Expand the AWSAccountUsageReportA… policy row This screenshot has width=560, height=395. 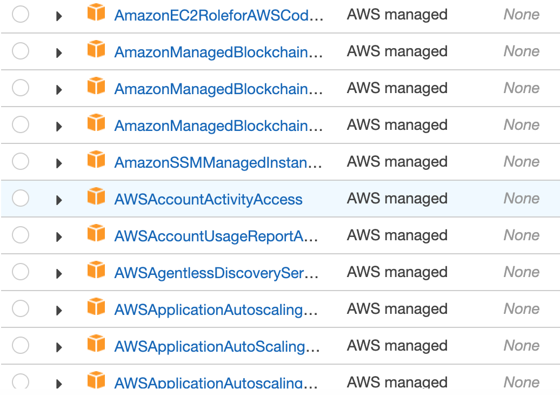(x=59, y=237)
